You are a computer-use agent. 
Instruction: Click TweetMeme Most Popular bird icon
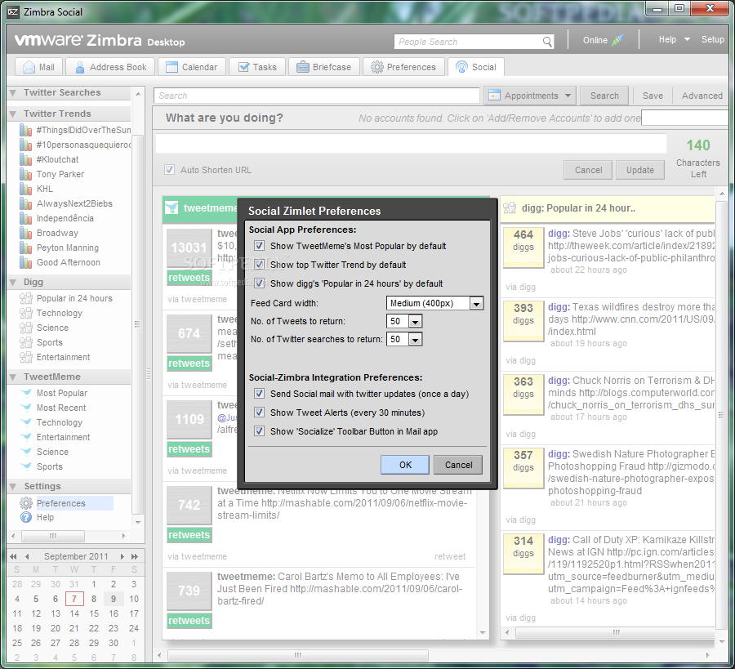26,393
